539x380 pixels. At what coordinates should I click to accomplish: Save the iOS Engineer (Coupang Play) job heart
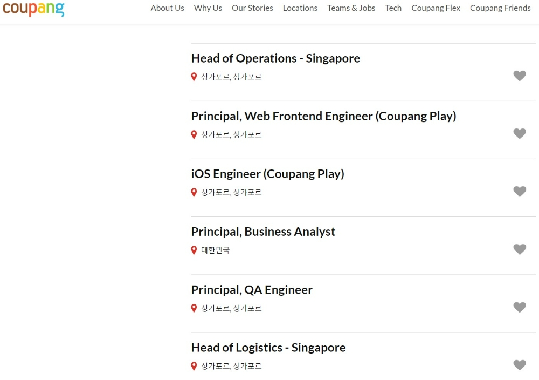[519, 192]
